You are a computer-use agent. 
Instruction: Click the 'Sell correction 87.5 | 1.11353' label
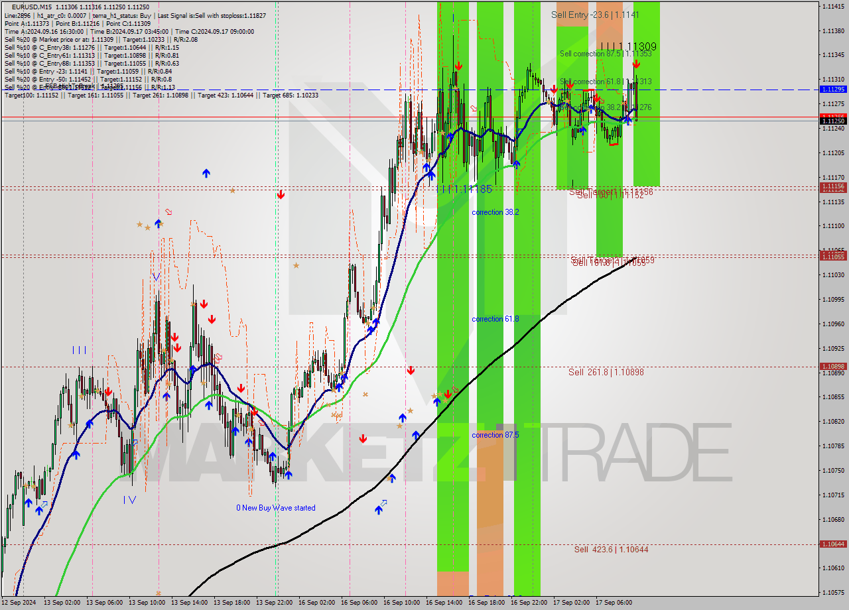606,54
